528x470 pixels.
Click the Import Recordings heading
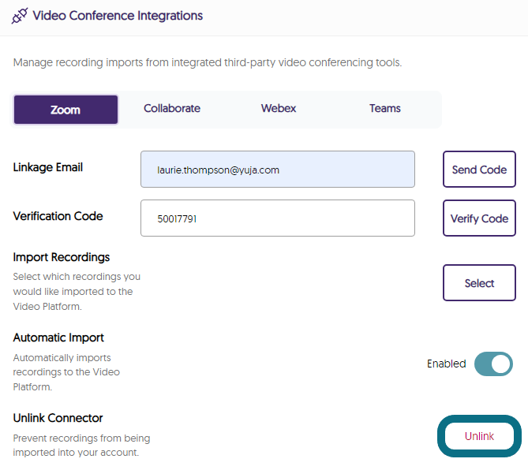coord(62,257)
